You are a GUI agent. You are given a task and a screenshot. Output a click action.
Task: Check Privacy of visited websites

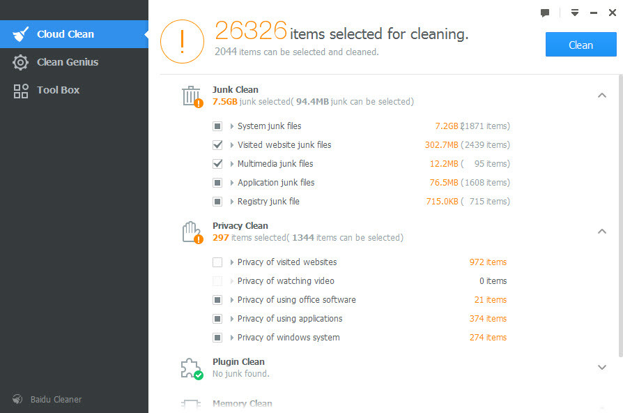coord(217,262)
